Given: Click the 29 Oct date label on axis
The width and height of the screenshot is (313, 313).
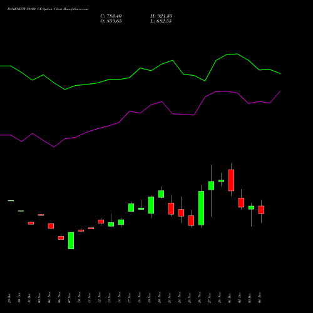Looking at the screenshot, I should [9, 298].
